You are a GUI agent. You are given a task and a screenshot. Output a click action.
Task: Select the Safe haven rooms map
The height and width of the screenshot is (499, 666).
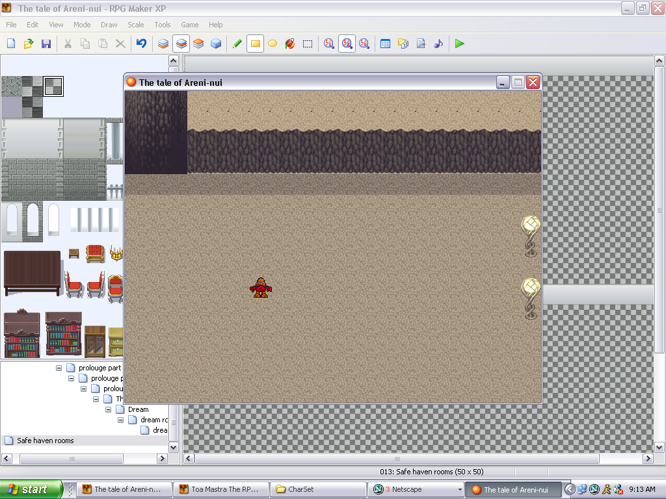[46, 441]
